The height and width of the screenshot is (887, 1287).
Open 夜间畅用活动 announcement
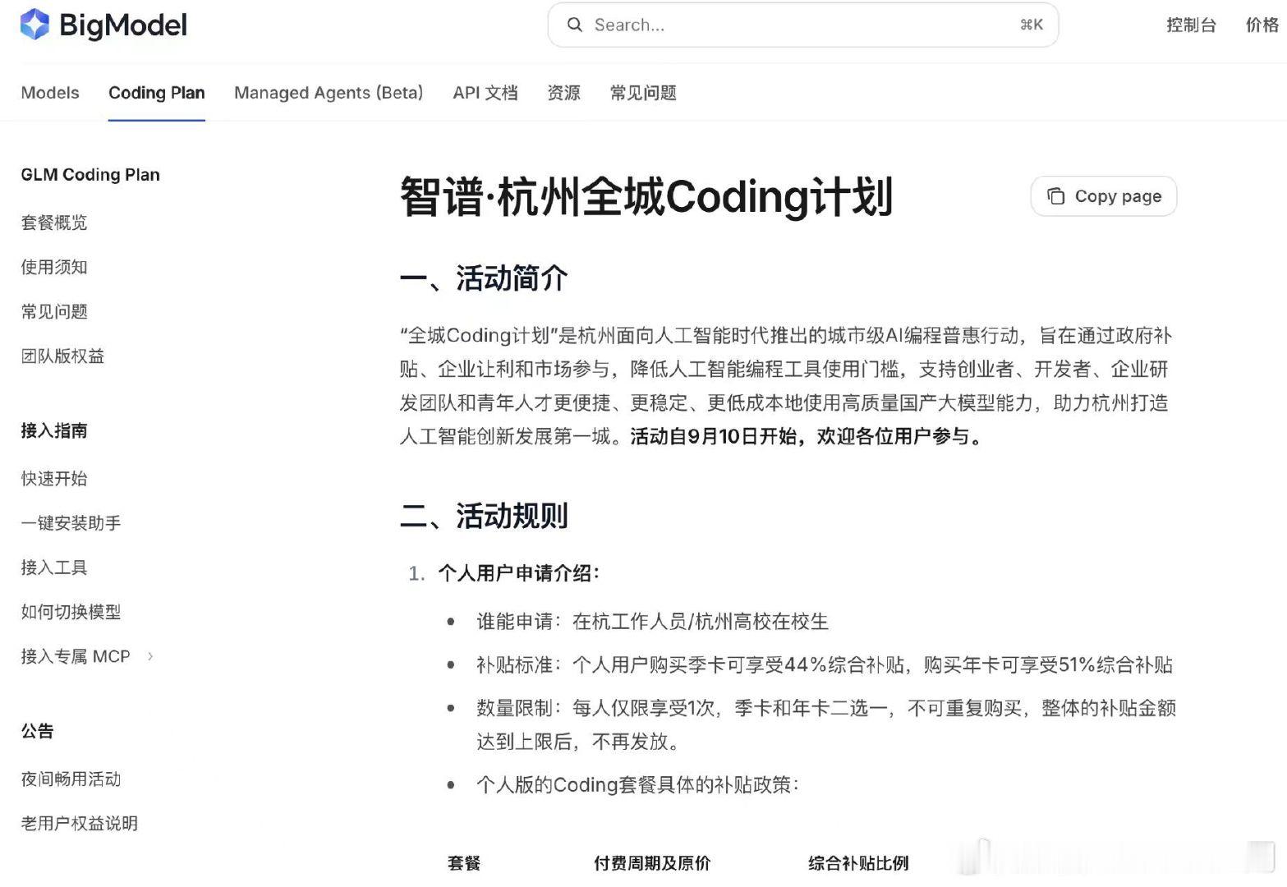(x=71, y=779)
